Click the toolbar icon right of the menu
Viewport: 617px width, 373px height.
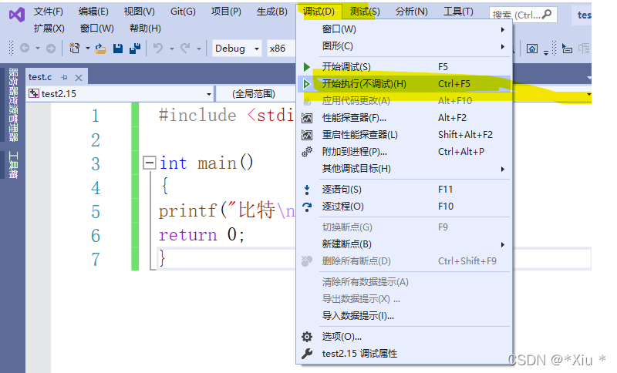(x=532, y=49)
